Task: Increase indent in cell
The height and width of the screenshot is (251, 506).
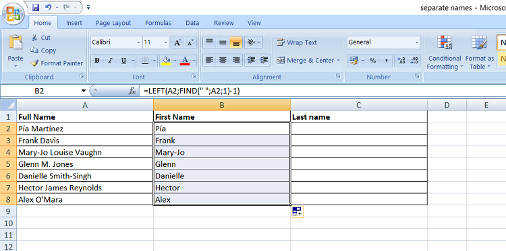Action: [x=264, y=60]
